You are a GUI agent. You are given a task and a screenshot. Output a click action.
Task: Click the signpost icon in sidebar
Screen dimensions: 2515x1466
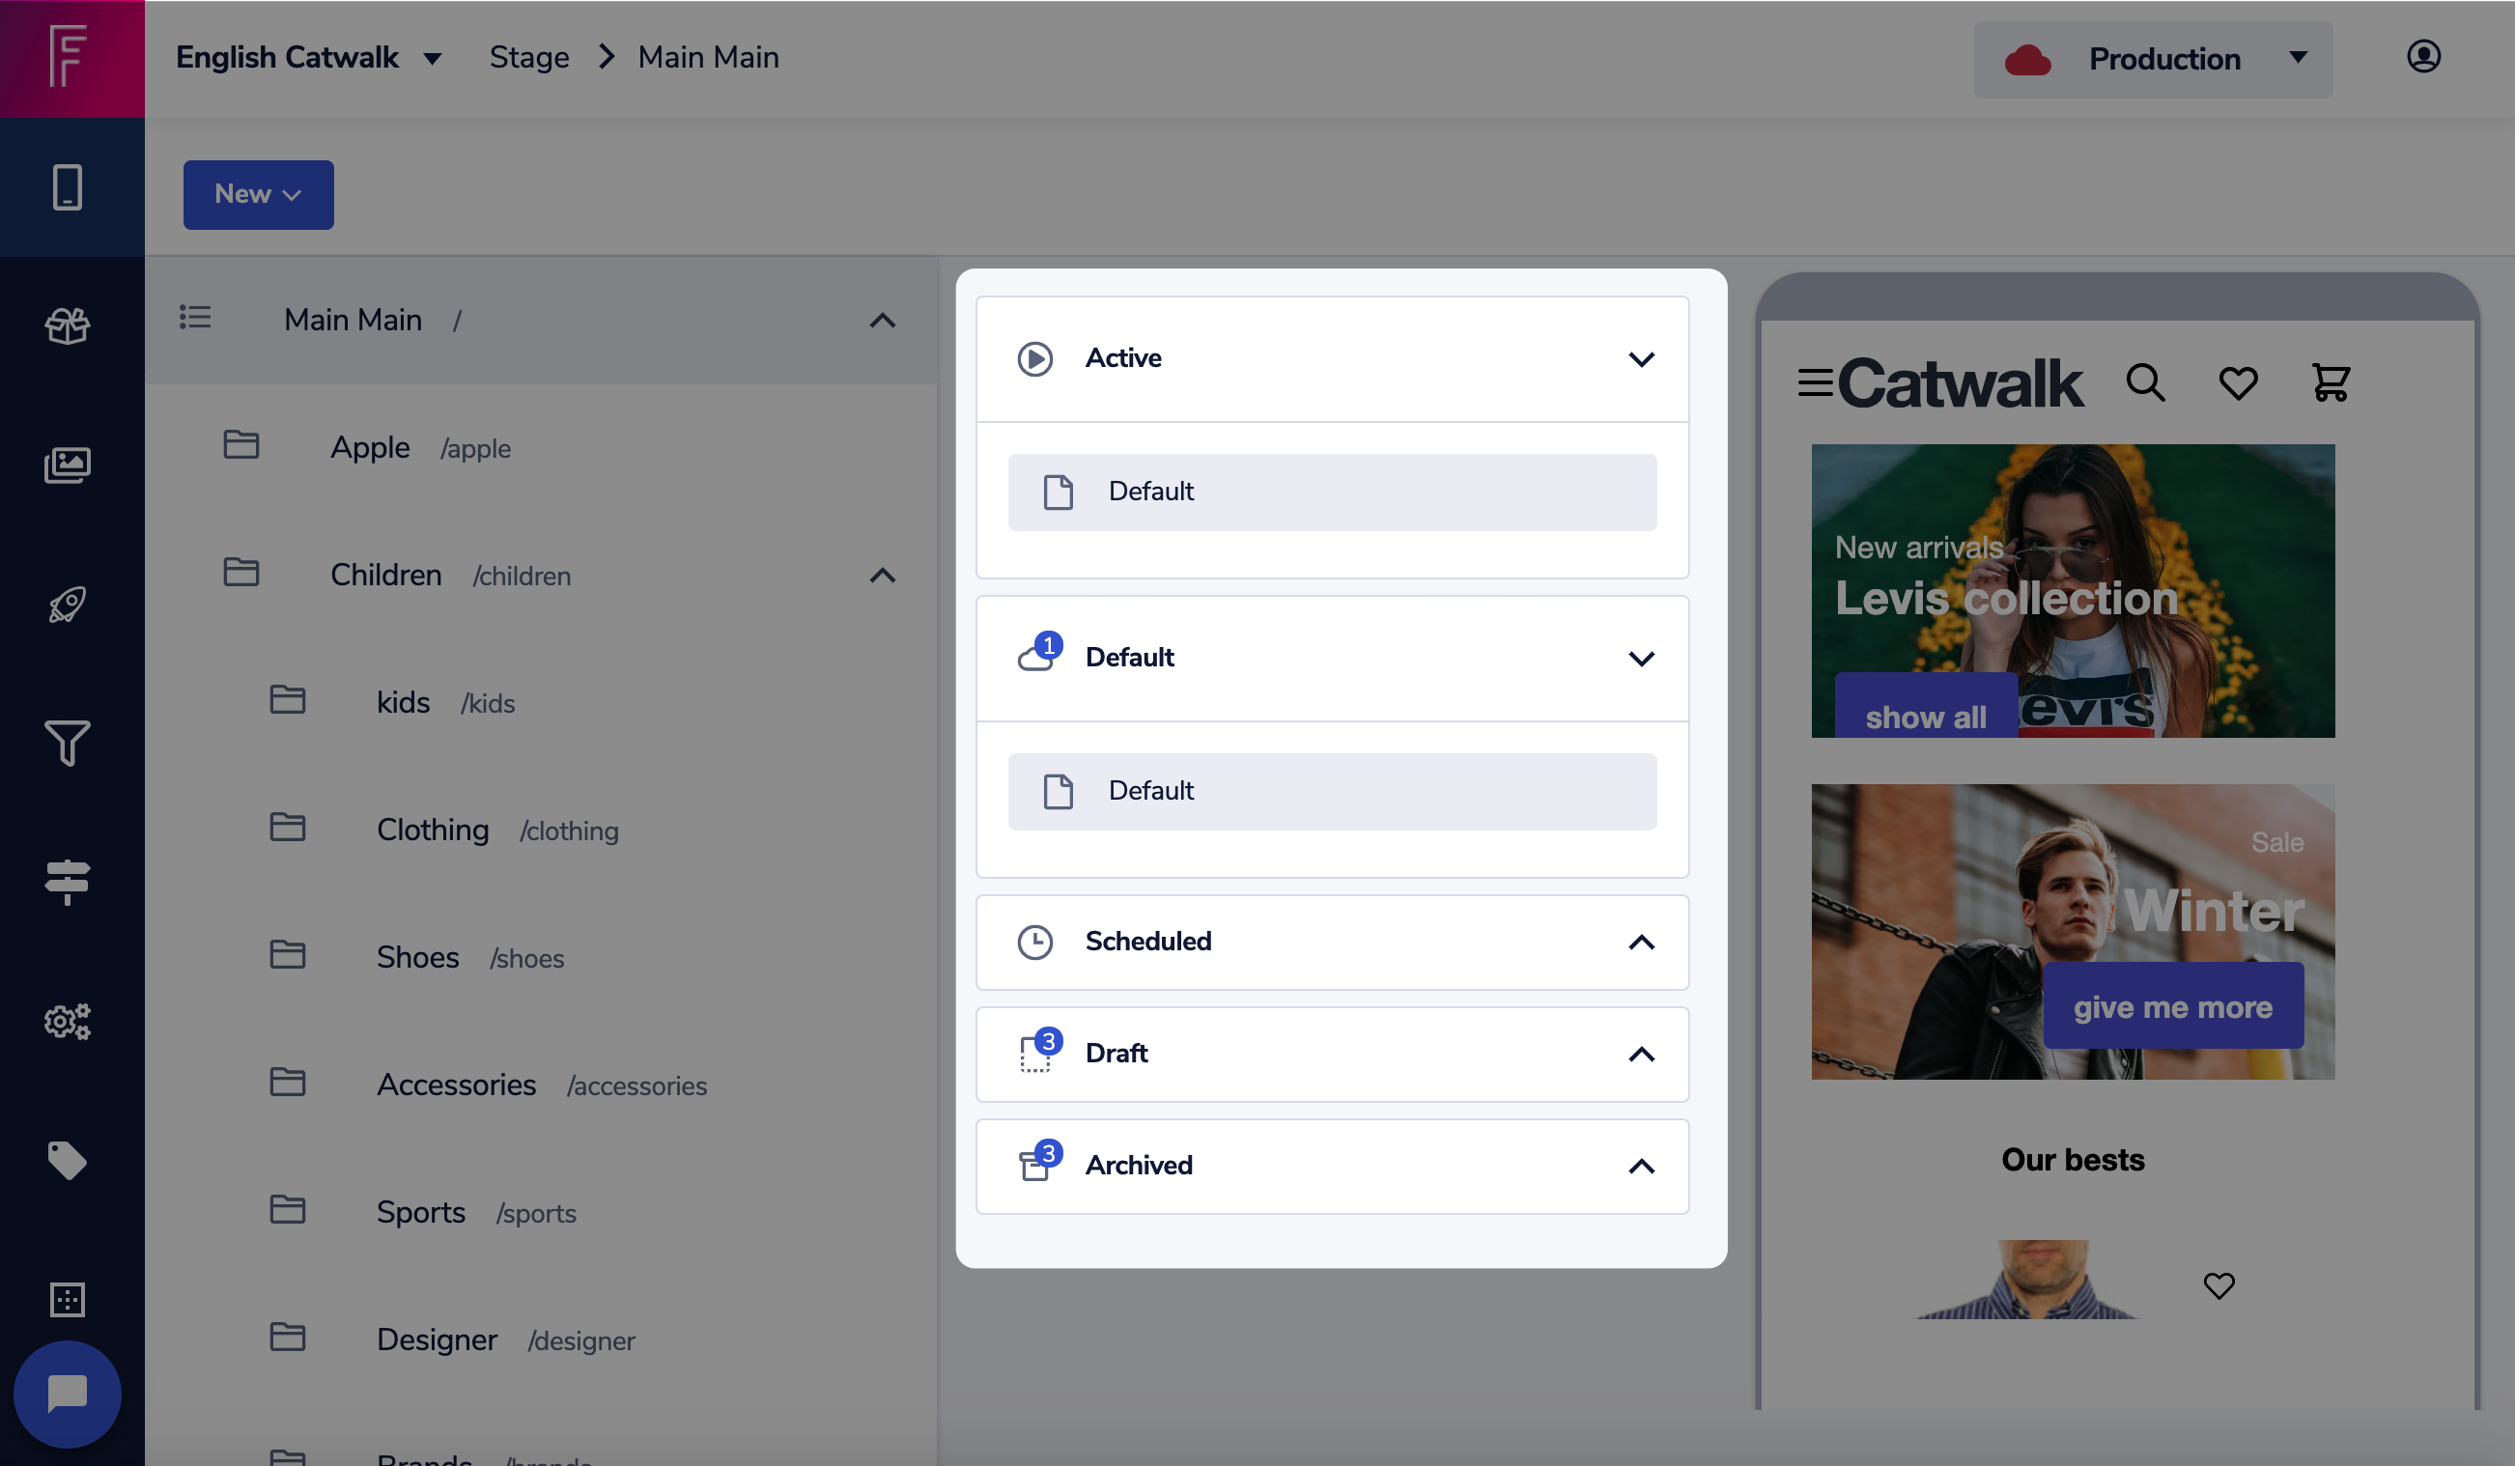pos(67,882)
